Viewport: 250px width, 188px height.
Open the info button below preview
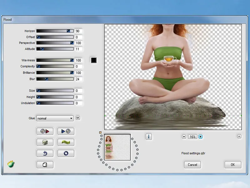tap(149, 137)
